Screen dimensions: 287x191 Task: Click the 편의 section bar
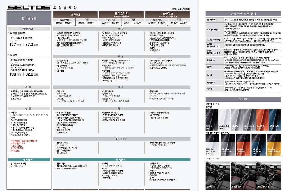pos(122,109)
